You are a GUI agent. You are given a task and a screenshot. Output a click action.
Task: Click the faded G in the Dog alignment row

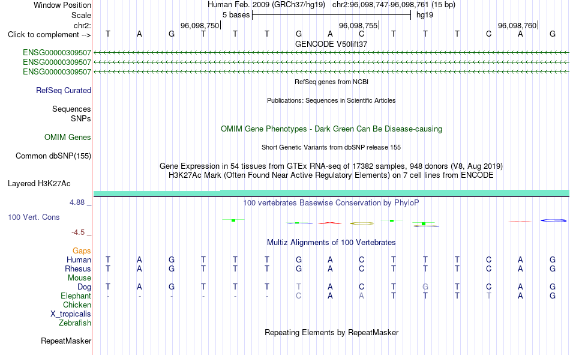(425, 287)
